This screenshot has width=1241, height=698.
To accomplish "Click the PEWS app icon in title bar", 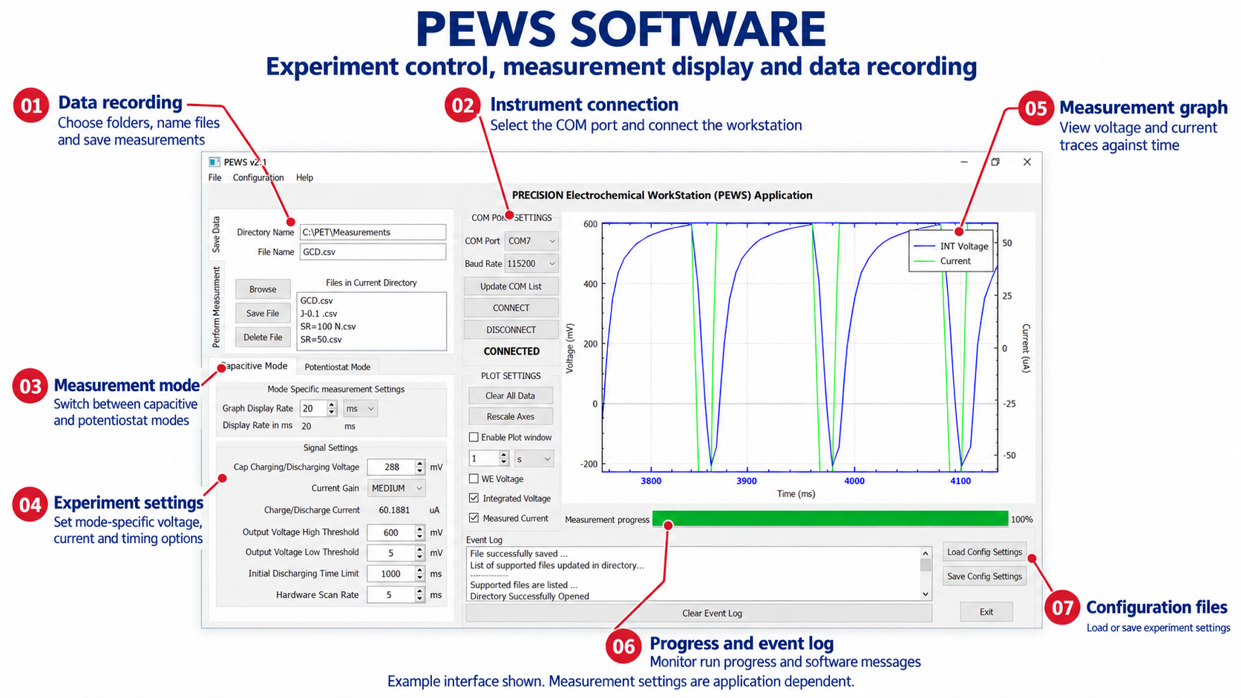I will pos(215,162).
